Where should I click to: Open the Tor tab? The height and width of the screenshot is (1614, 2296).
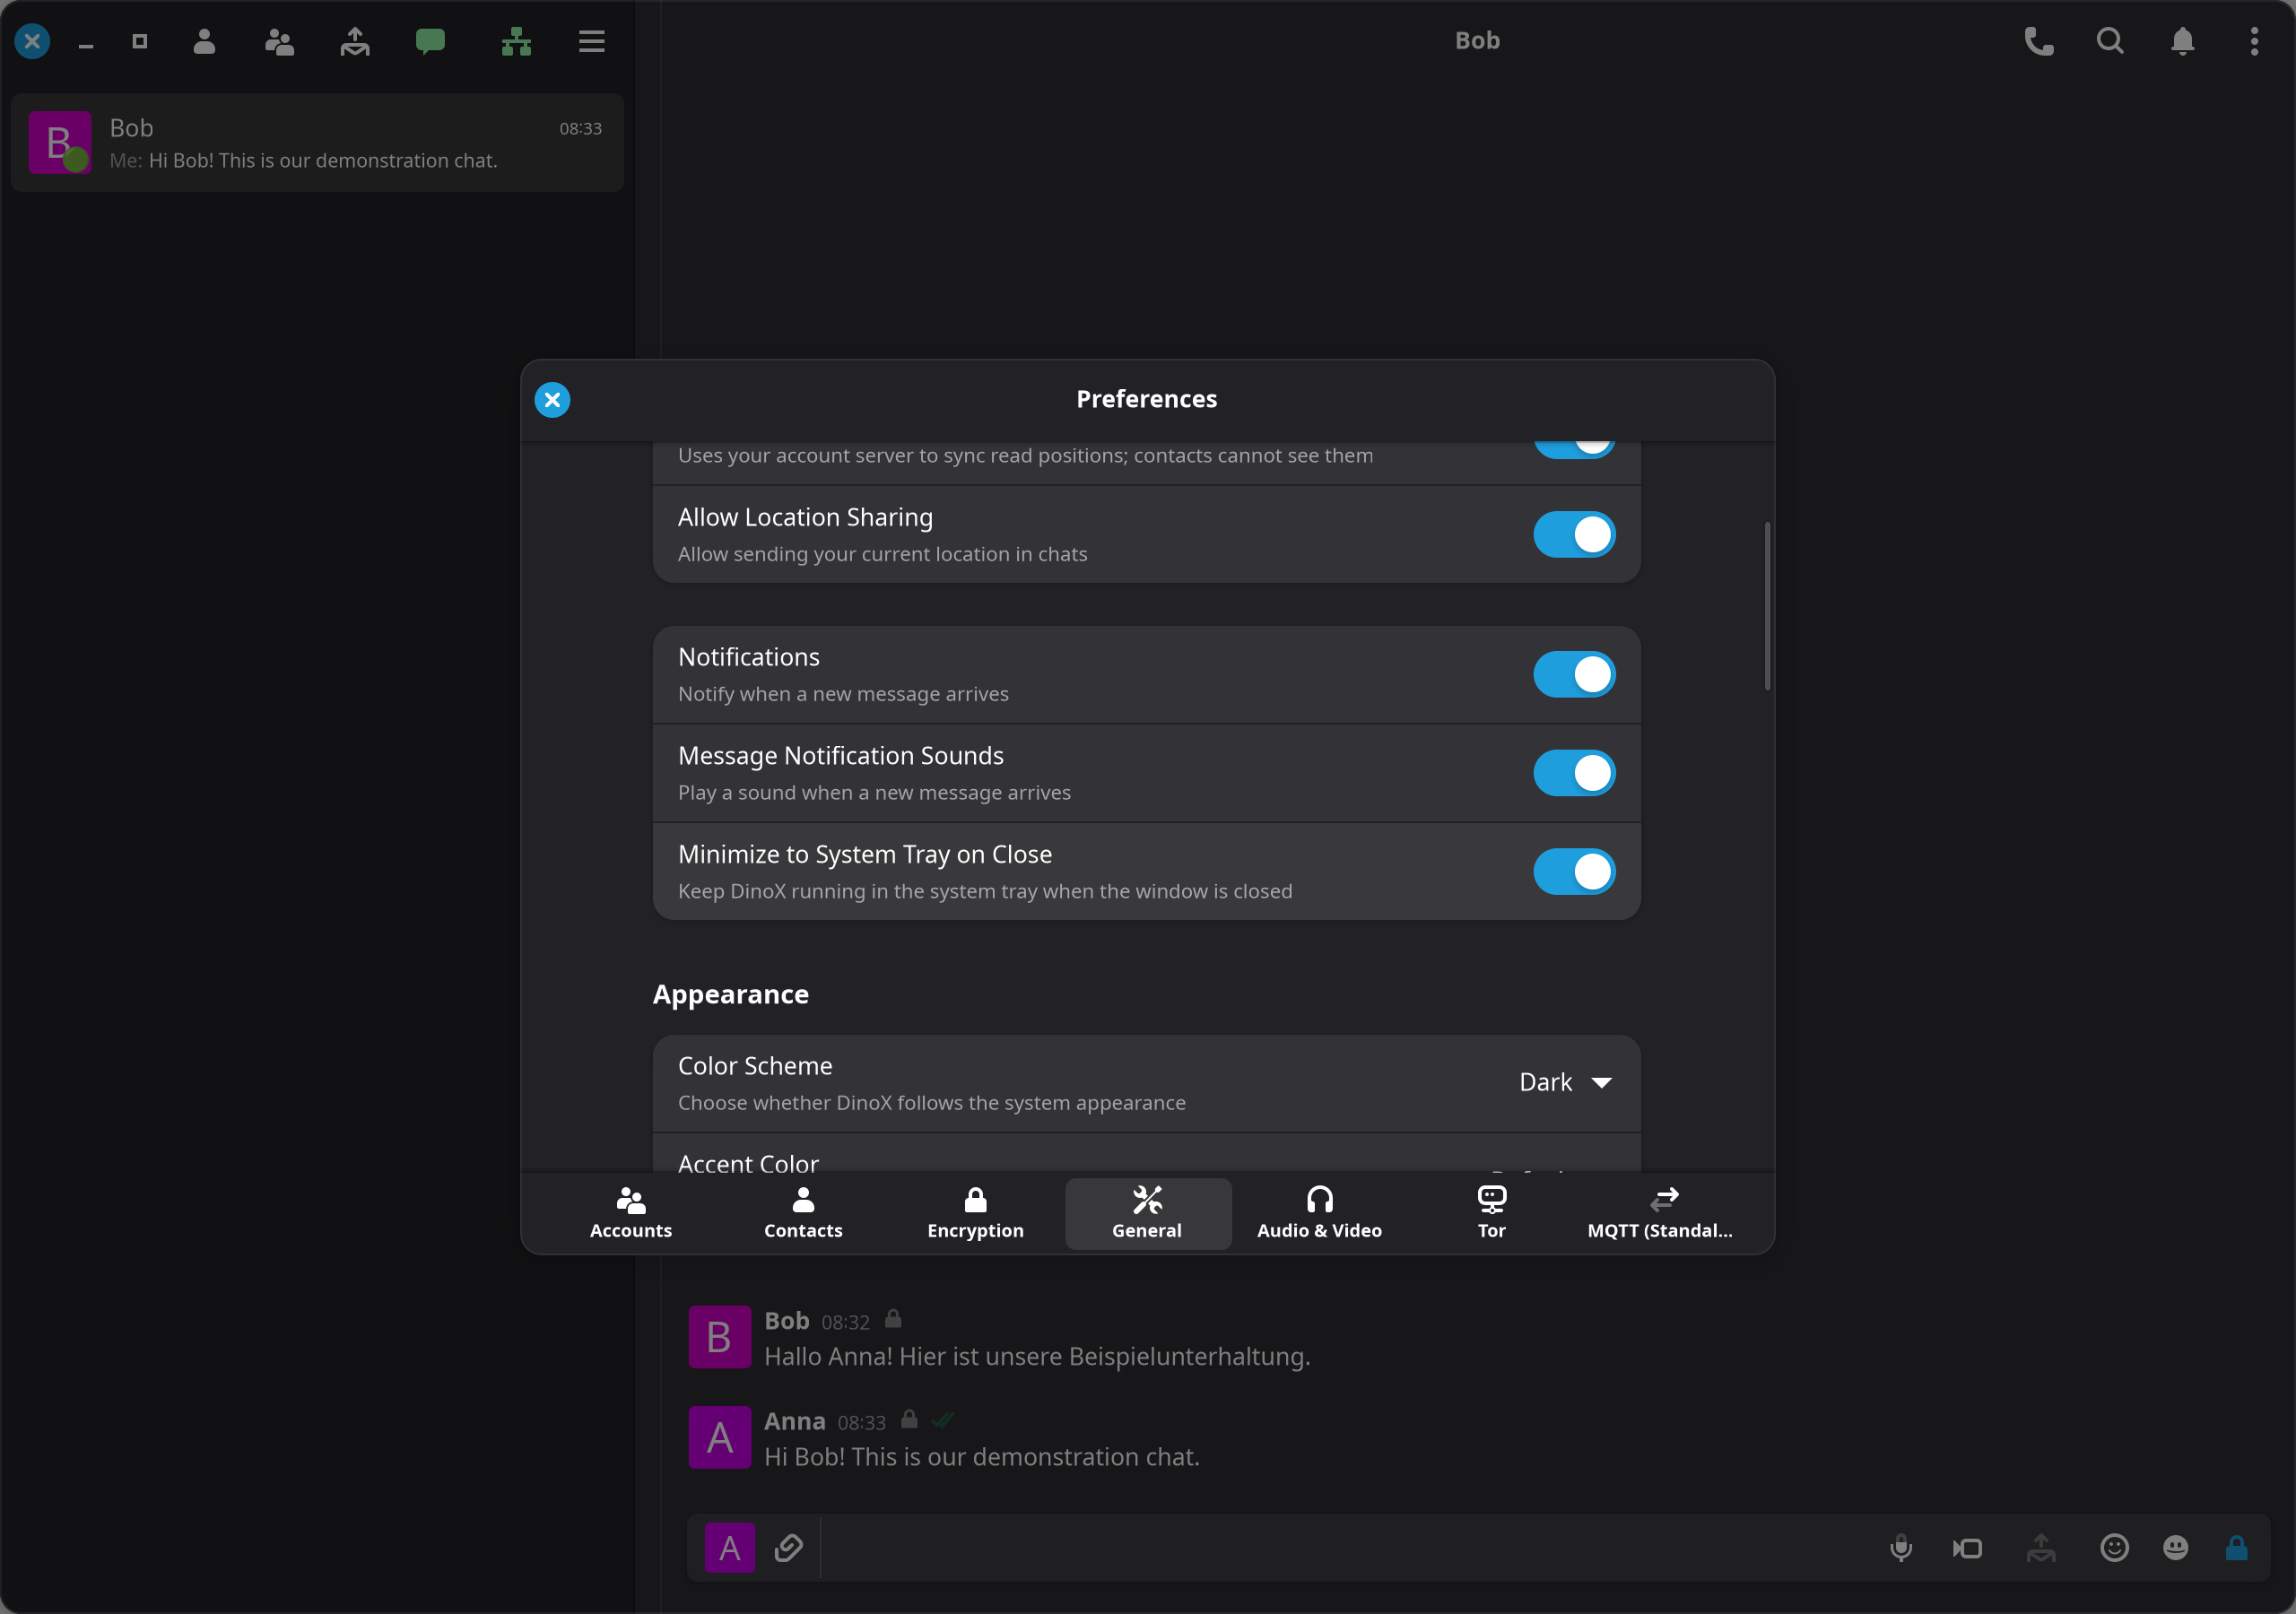(1491, 1214)
